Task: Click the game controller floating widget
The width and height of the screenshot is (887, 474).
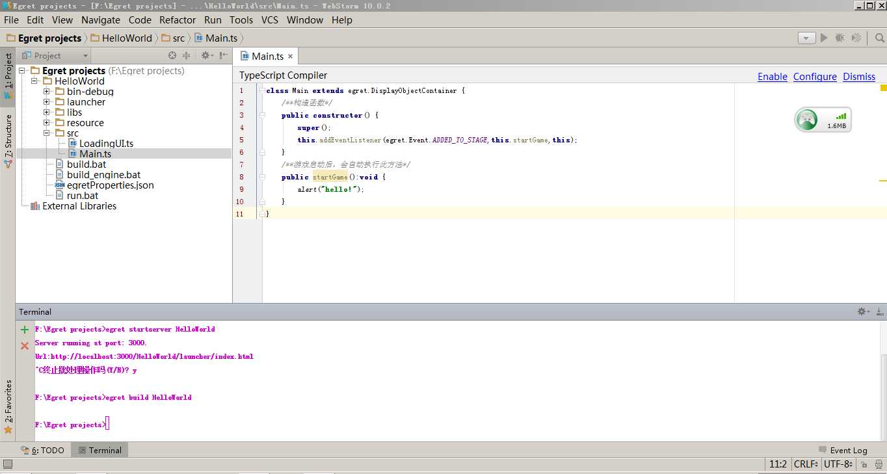Action: pyautogui.click(x=823, y=120)
